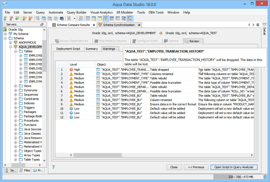Click the highlighted grid table toolbar icon
270x182 pixels.
point(106,18)
